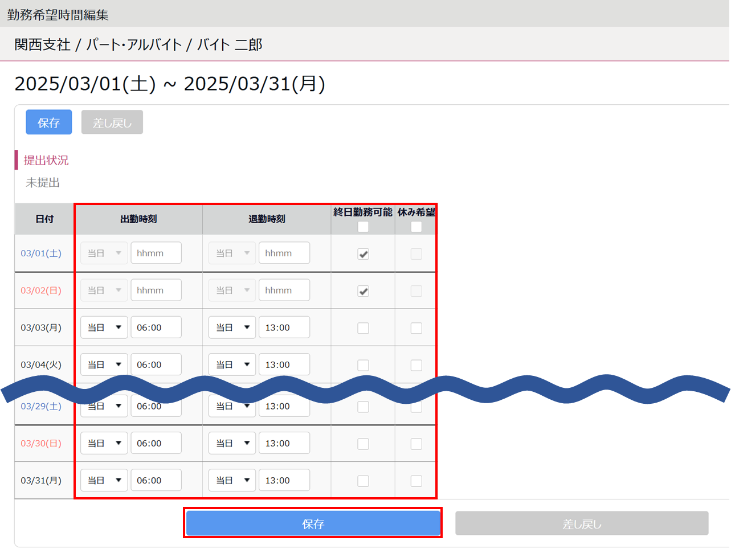Click 06:00 start time field for 03/03(月)
Viewport: 731px width, 553px height.
pyautogui.click(x=156, y=327)
